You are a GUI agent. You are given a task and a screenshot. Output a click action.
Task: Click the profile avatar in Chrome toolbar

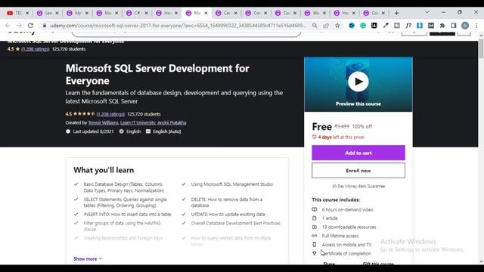465,26
